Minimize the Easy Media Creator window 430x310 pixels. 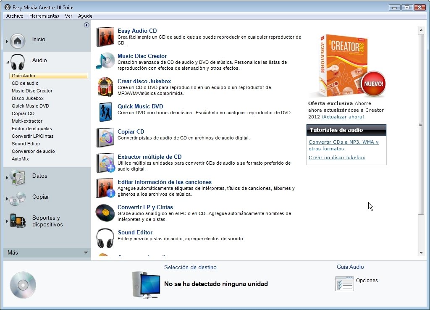394,8
